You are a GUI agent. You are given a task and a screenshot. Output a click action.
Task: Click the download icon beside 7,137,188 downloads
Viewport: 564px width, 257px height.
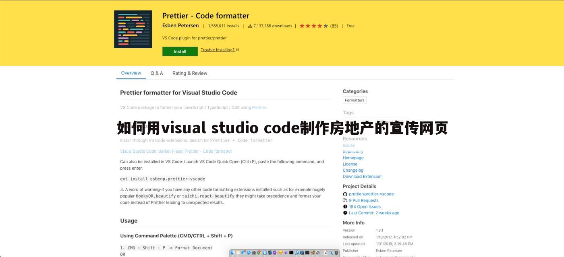250,26
